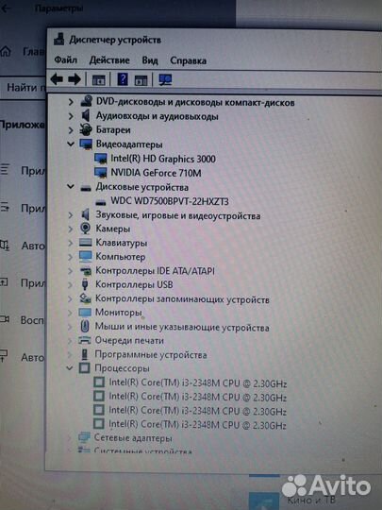Screen dimensions: 382x510
Task: Select the monitor icon beside Компьютер
Action: (x=86, y=257)
